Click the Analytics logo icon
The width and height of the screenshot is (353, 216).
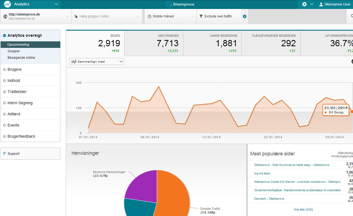tap(7, 4)
